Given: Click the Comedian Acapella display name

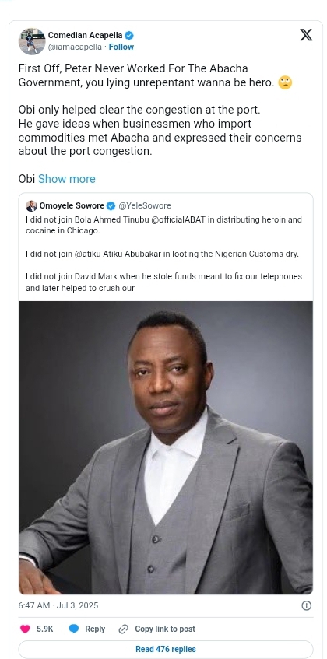Looking at the screenshot, I should click(86, 35).
